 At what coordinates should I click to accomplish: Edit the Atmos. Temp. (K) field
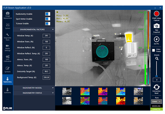coord(46,66)
